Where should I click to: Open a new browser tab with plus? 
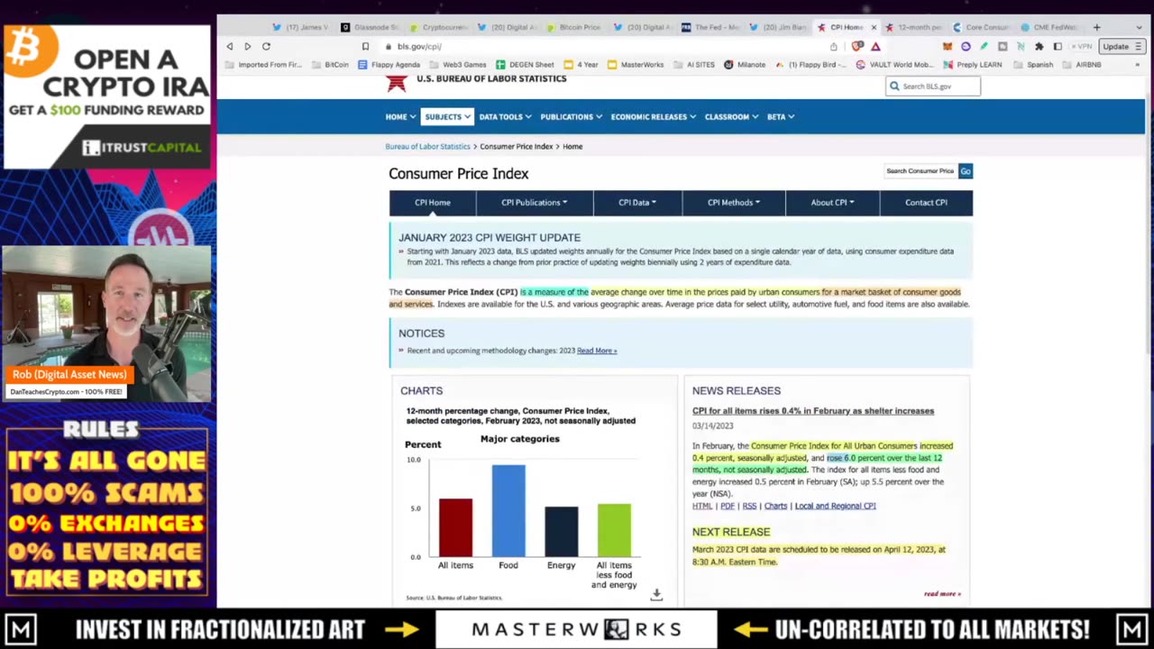[1096, 27]
